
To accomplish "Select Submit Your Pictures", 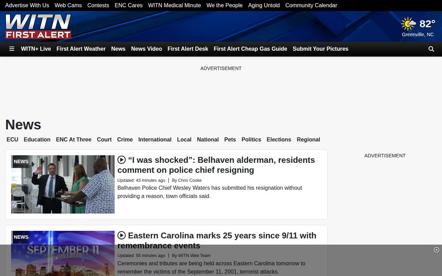I will pyautogui.click(x=320, y=49).
